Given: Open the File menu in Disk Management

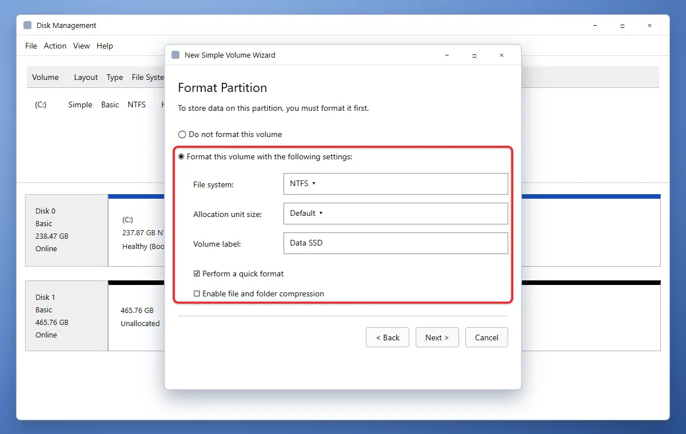Looking at the screenshot, I should click(31, 46).
